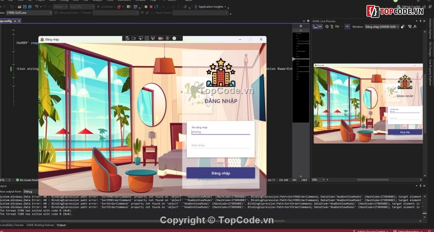Open binding failures red indicator in-app toolbar
The image size is (434, 232).
coord(161,38)
